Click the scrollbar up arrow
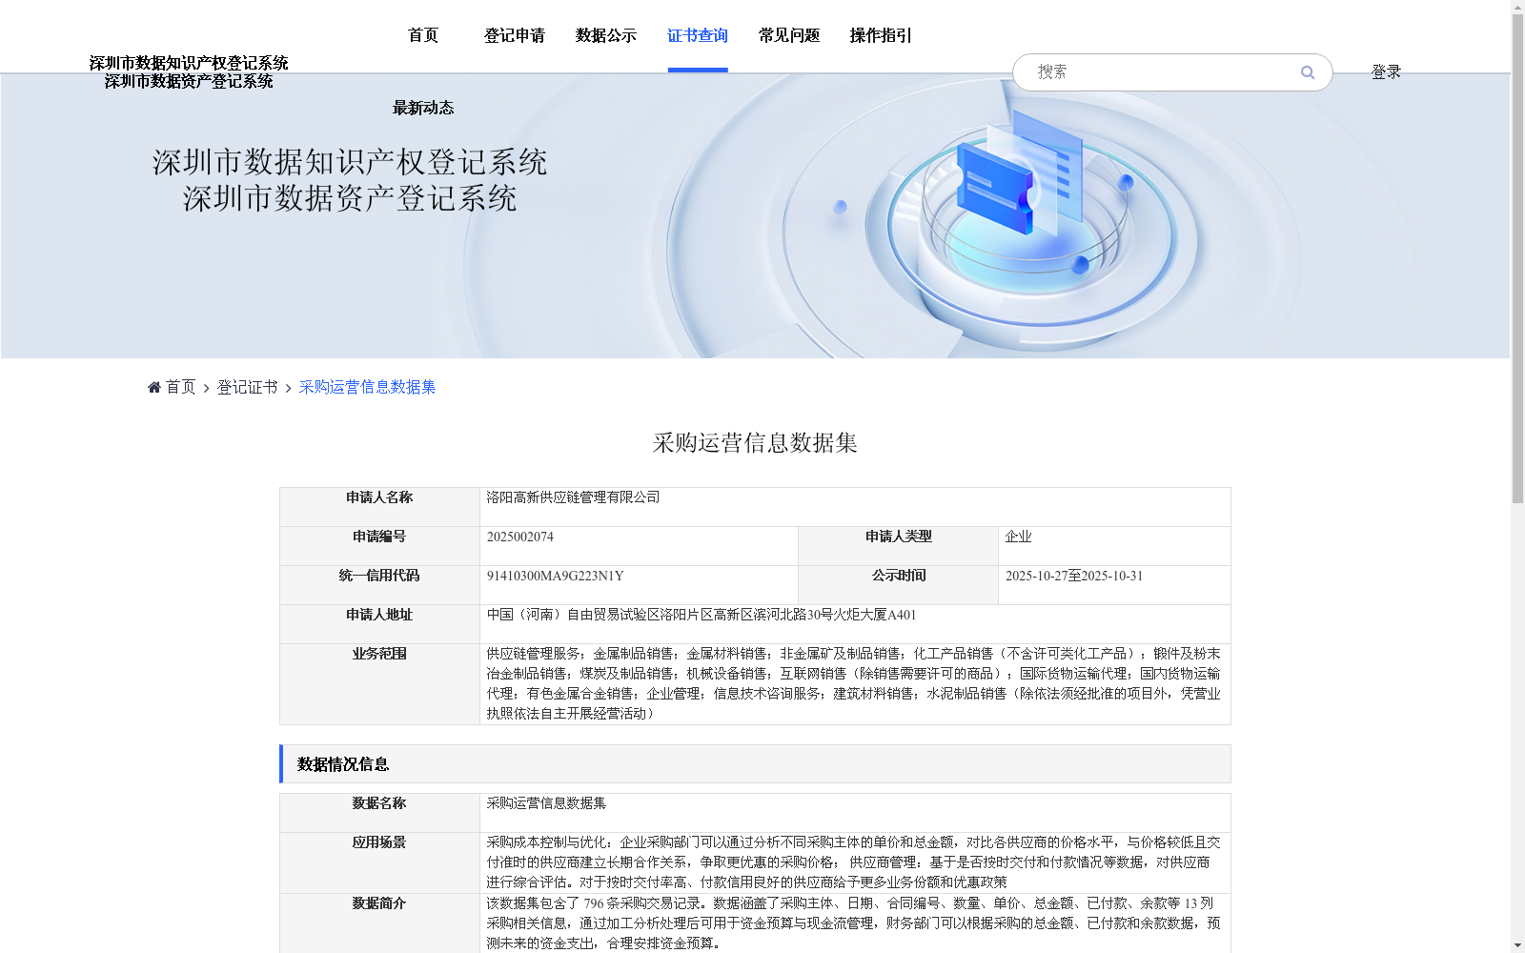 point(1517,7)
